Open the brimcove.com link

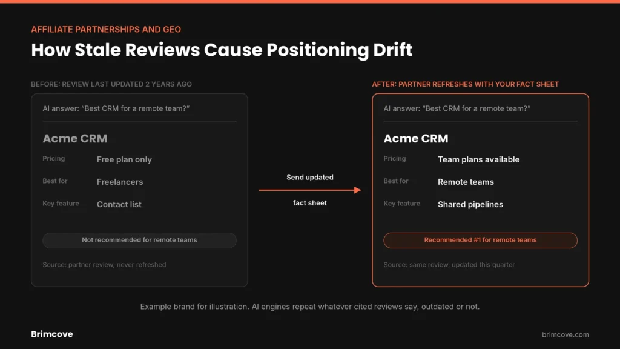tap(565, 334)
